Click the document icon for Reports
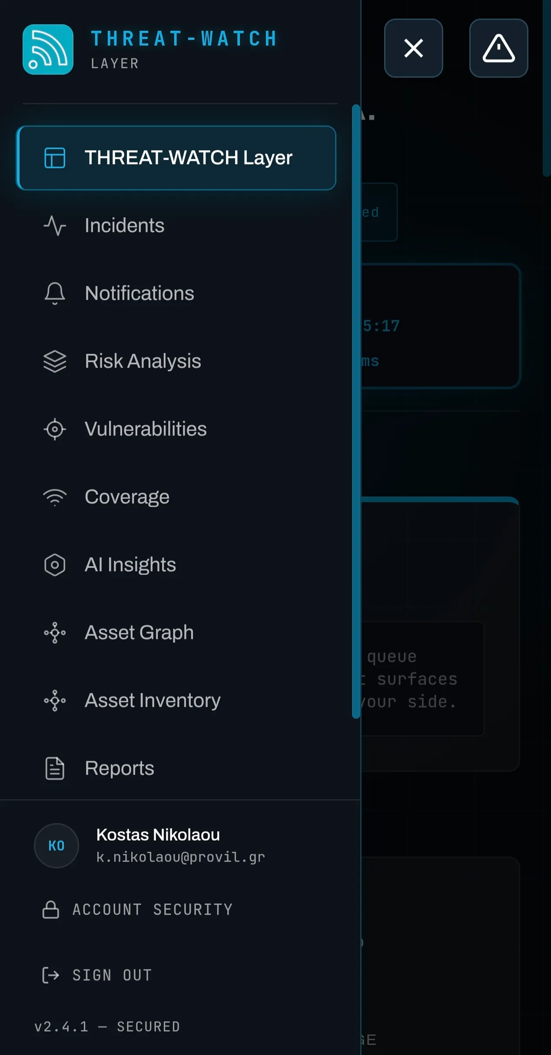The width and height of the screenshot is (551, 1055). [x=55, y=768]
